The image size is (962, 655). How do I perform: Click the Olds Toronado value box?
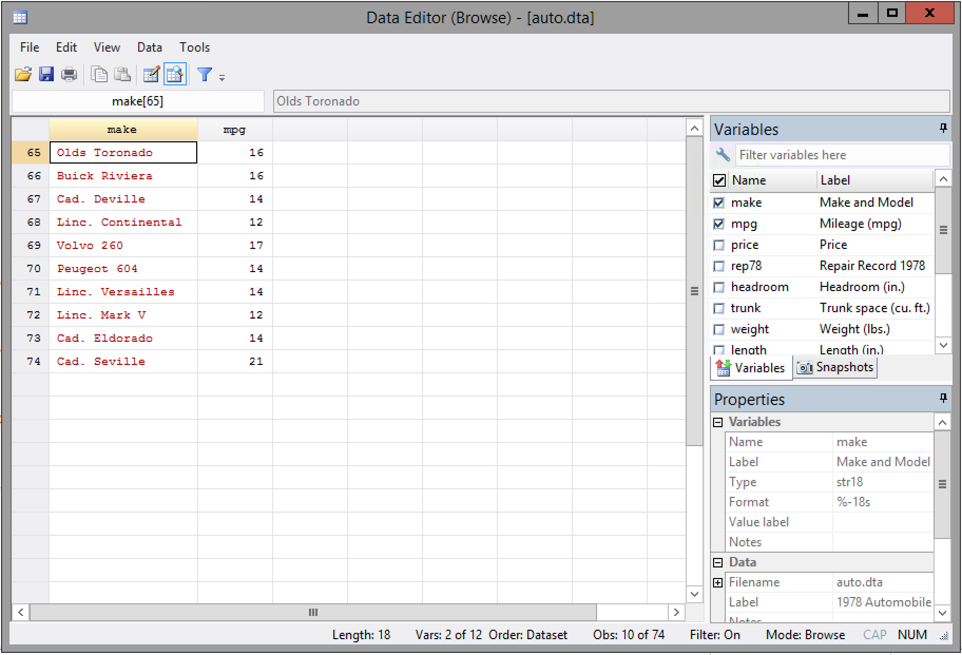[611, 101]
